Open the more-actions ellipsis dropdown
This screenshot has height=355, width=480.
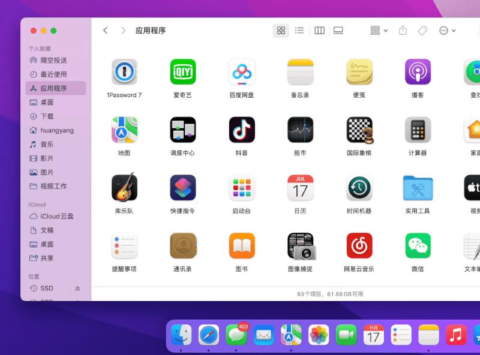coord(445,30)
